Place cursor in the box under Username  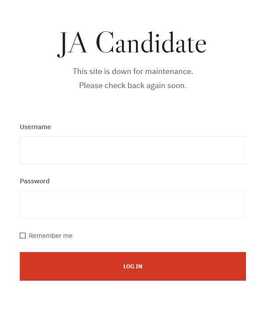click(x=132, y=150)
